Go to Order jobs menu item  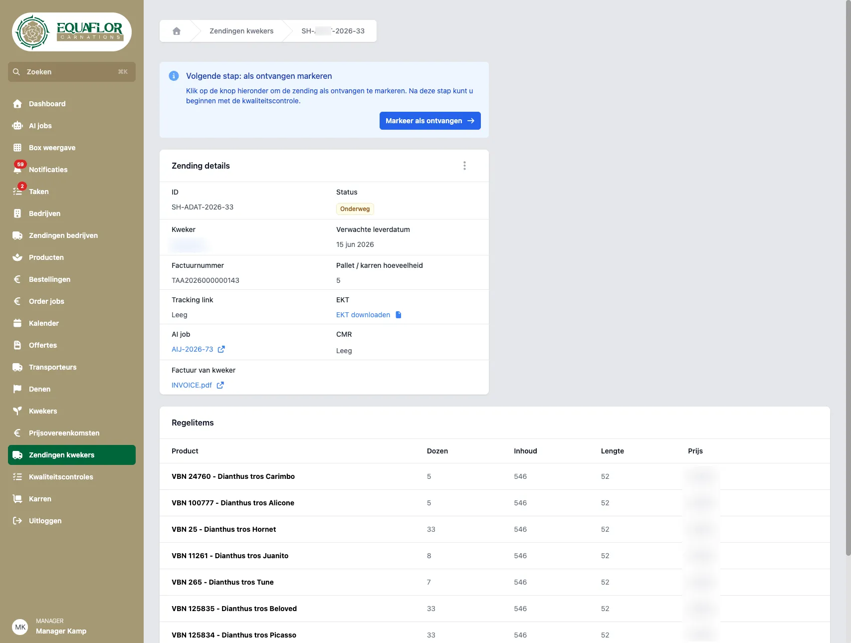click(72, 301)
